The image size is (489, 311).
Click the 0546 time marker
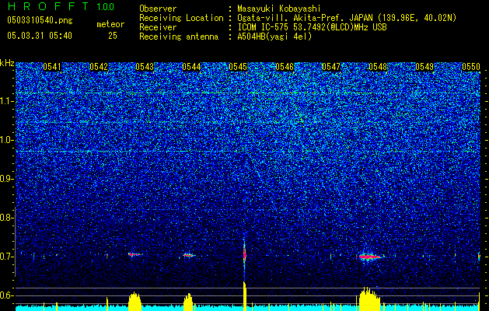coord(285,67)
